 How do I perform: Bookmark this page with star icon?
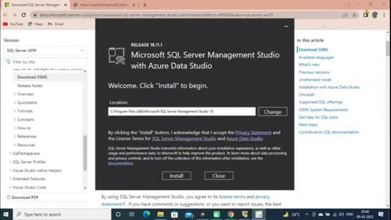click(354, 15)
